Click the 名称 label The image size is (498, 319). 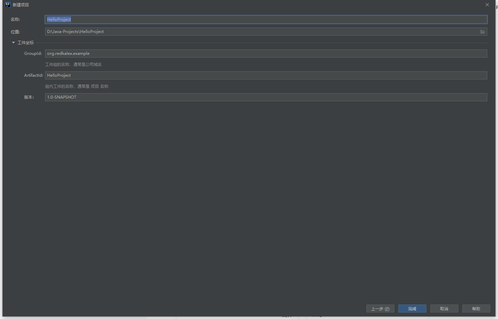point(15,20)
